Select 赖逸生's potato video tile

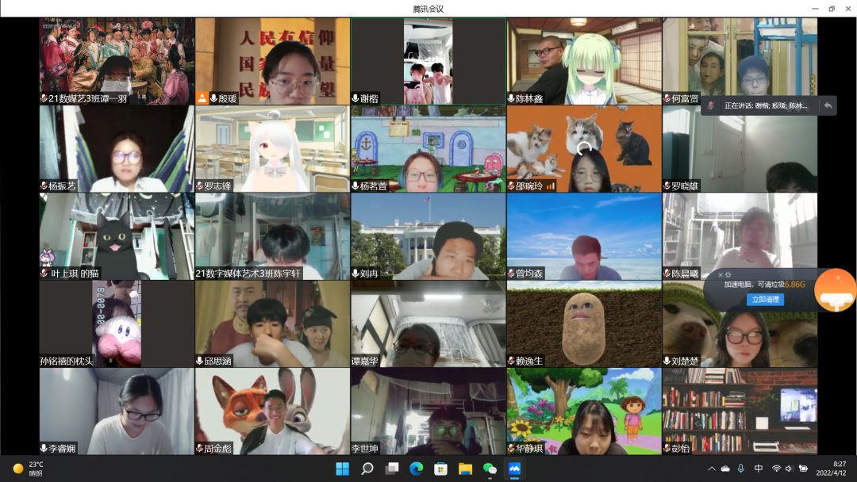[584, 323]
